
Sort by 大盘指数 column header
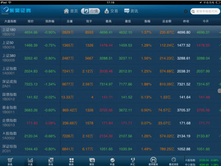click(x=10, y=21)
